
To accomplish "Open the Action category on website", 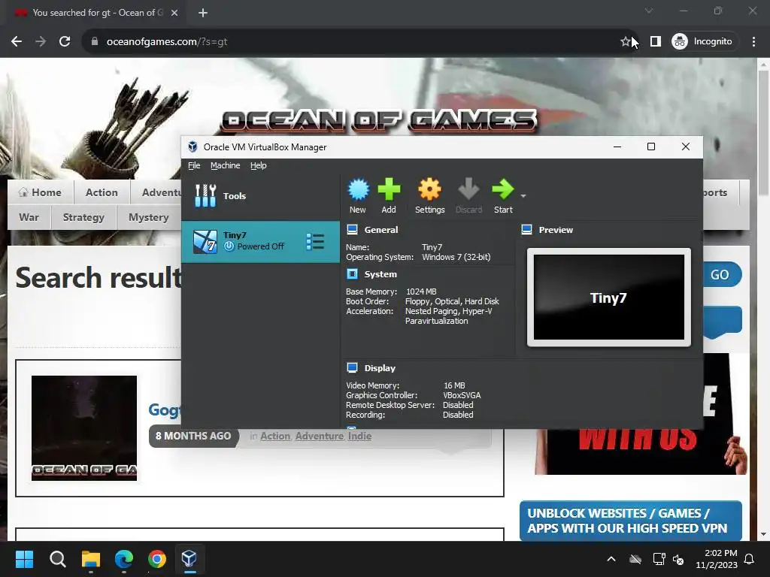I will click(102, 192).
